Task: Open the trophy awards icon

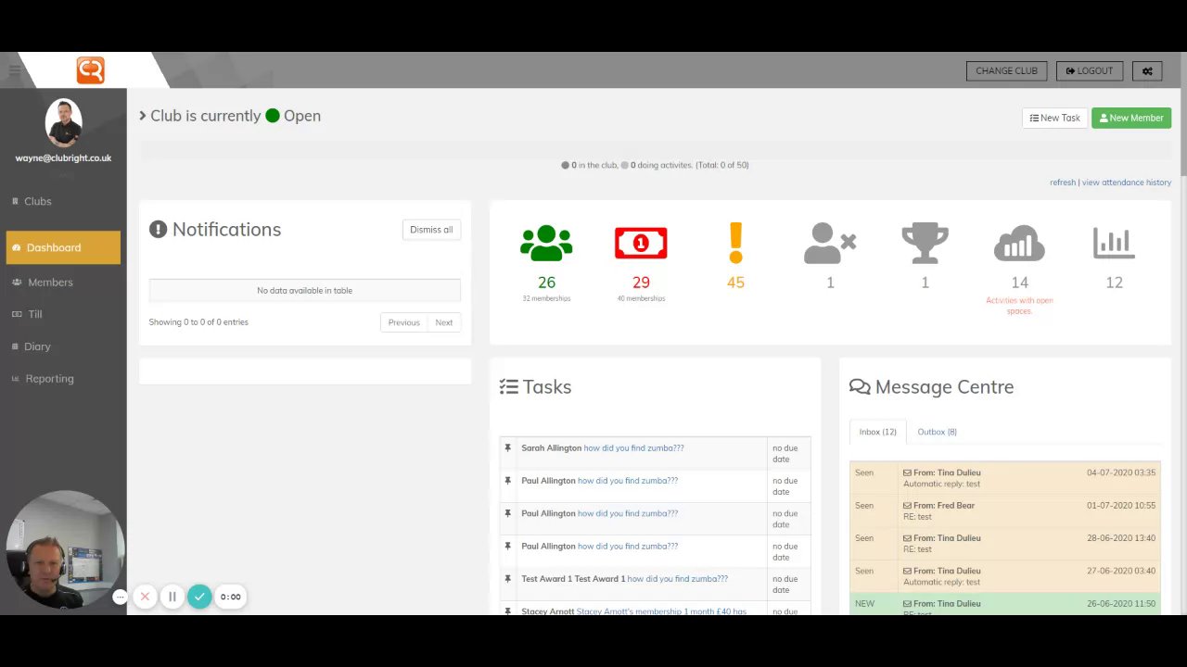Action: (925, 243)
